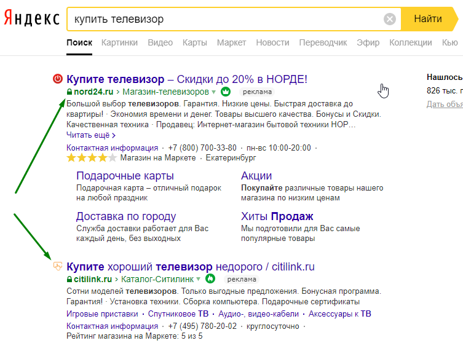The height and width of the screenshot is (351, 463).
Task: Open the Переводчик tab
Action: [x=323, y=42]
